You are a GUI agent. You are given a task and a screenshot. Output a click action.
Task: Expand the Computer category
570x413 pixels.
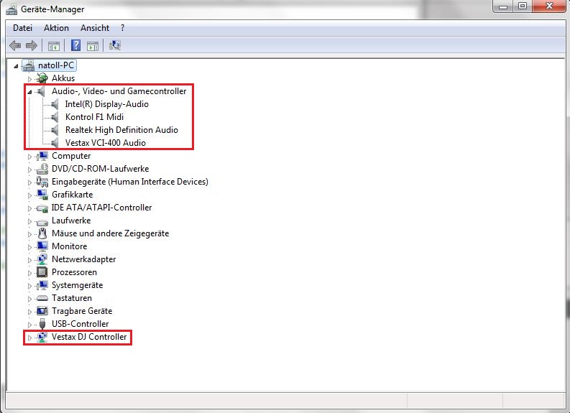[x=29, y=157]
